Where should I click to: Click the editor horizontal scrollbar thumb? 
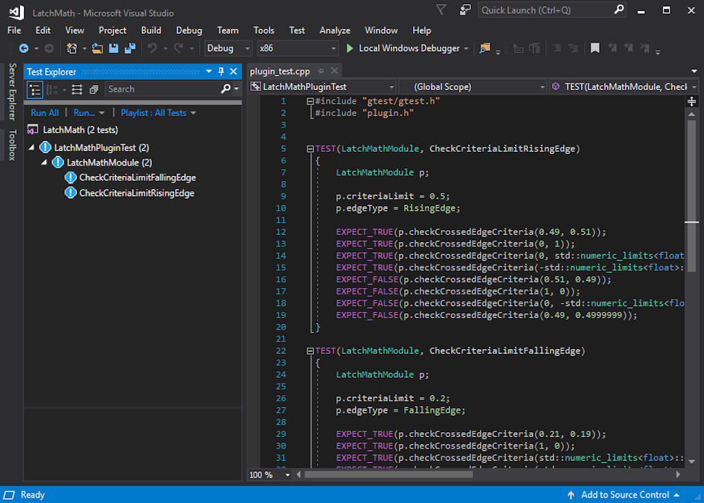pyautogui.click(x=389, y=474)
